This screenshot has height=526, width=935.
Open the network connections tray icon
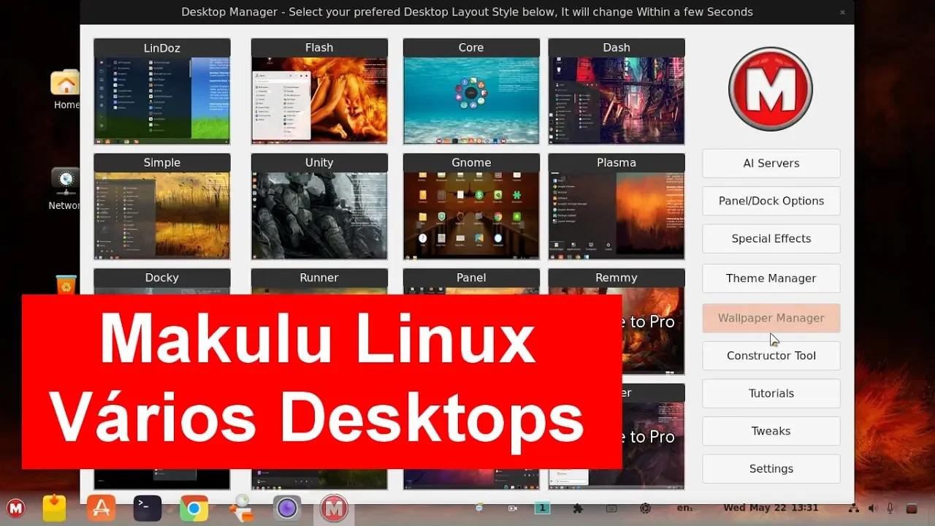click(853, 508)
